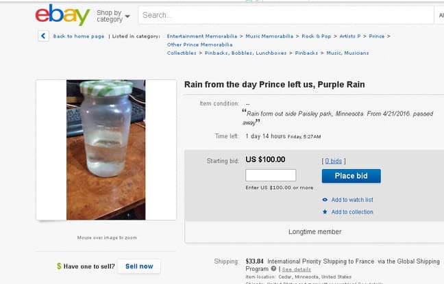Click the bid amount input field
Screen dimensions: 444x284
point(271,175)
